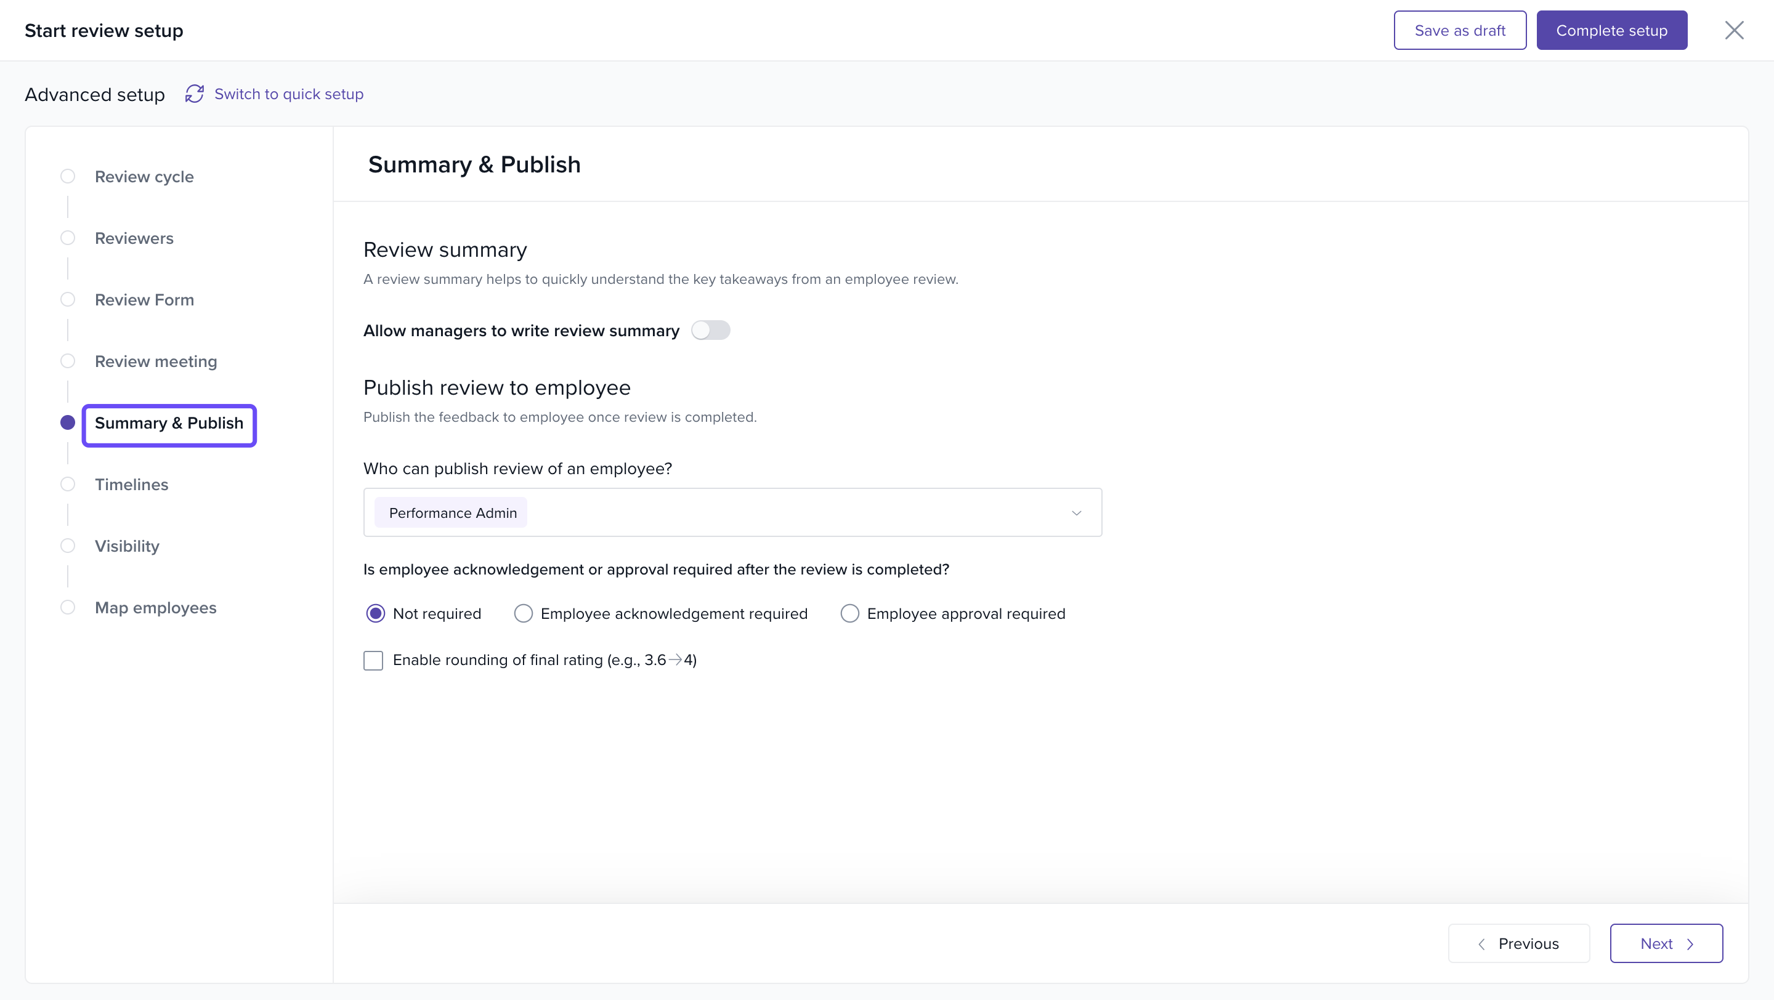Go back using the Previous button
This screenshot has width=1774, height=1000.
pyautogui.click(x=1518, y=943)
